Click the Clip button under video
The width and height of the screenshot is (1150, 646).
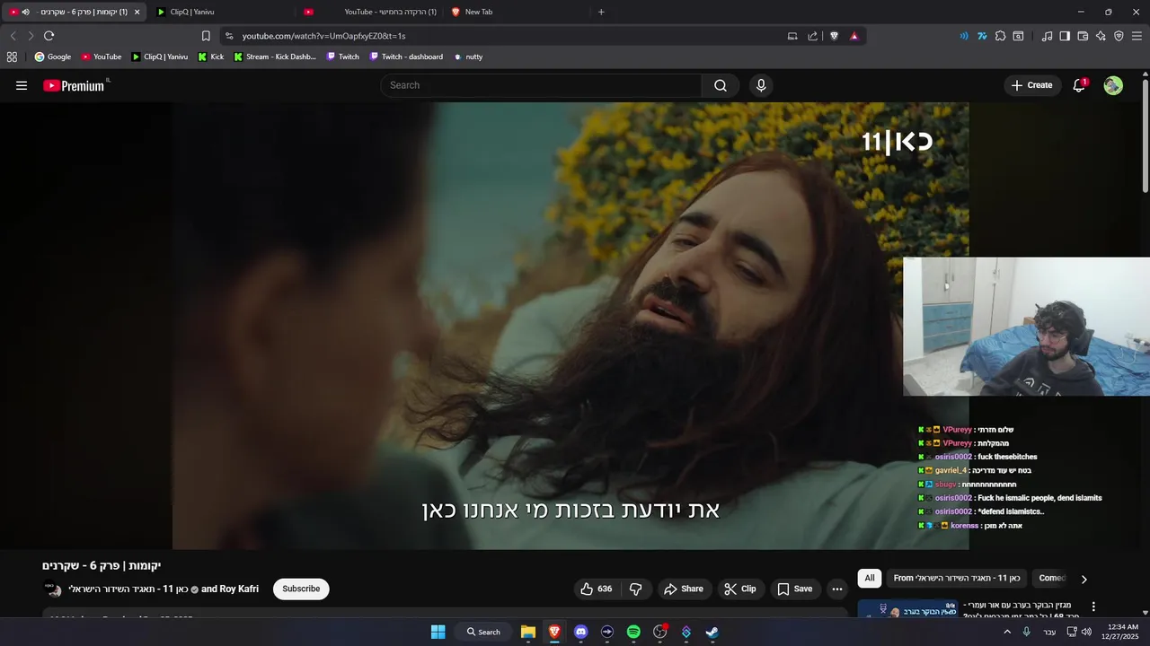(x=740, y=589)
